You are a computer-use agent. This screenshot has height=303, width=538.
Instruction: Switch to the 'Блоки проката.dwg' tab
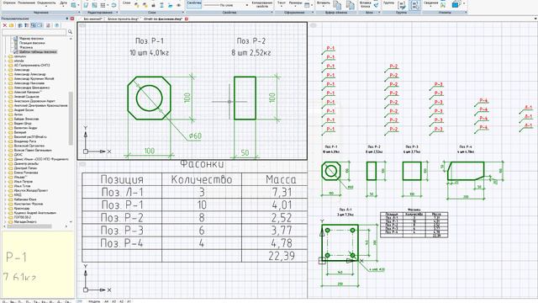click(x=123, y=19)
